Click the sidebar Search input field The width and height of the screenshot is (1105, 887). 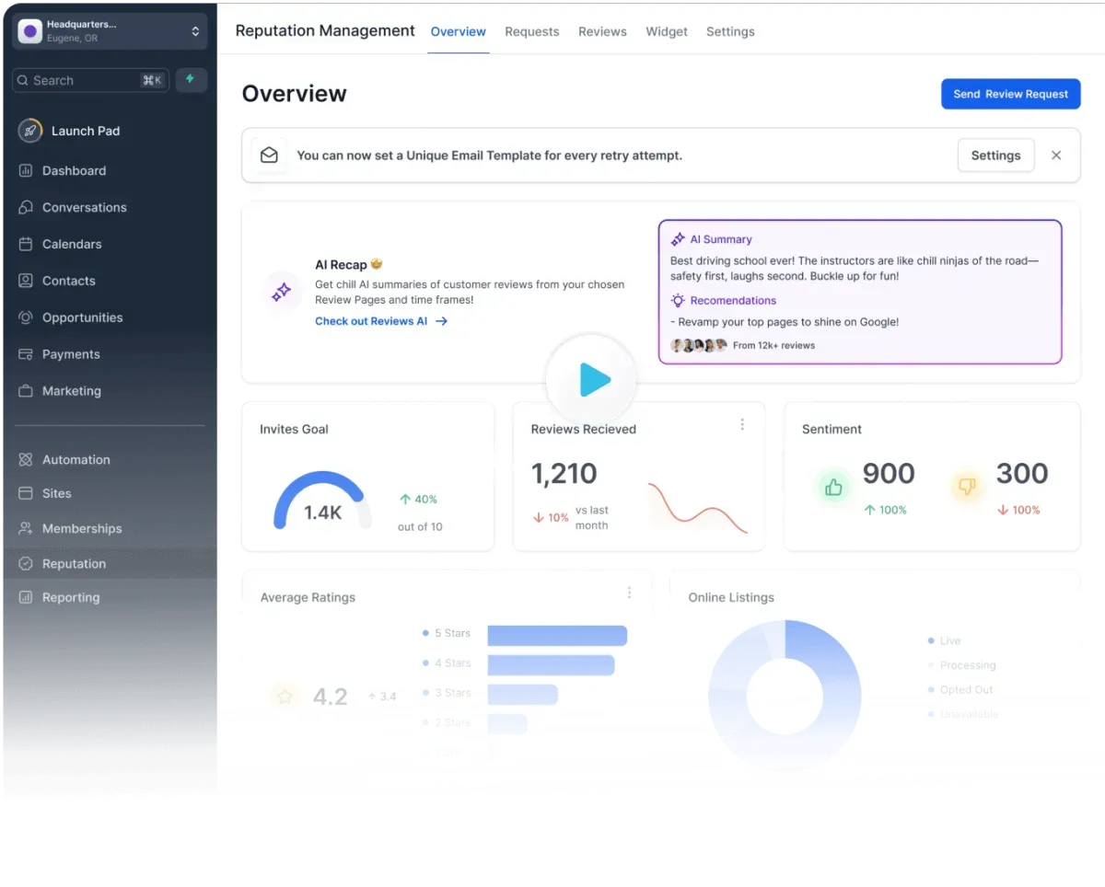(x=91, y=80)
